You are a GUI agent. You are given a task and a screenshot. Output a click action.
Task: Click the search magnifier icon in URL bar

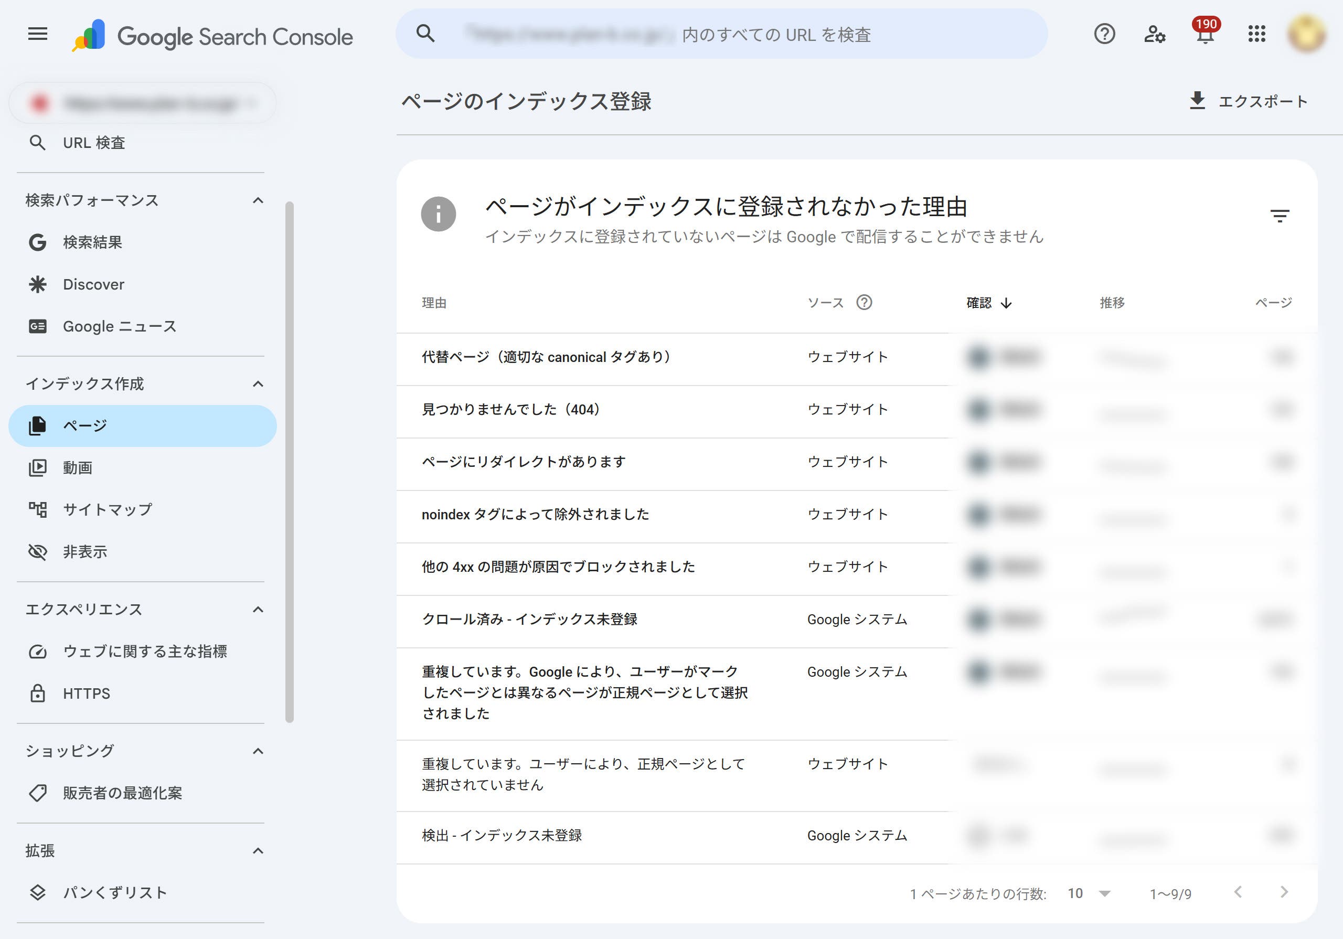(425, 34)
